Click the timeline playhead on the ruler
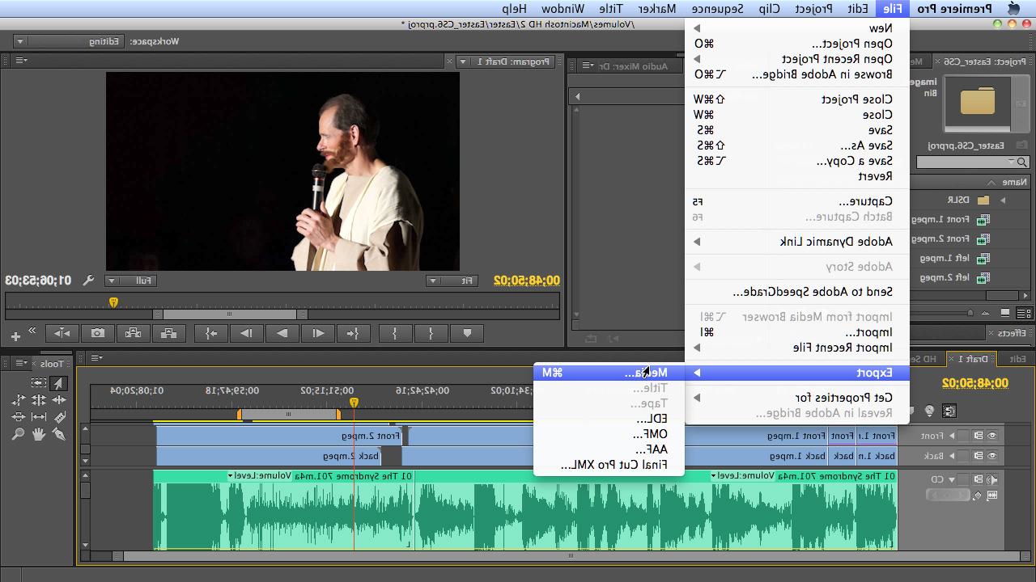 click(354, 402)
